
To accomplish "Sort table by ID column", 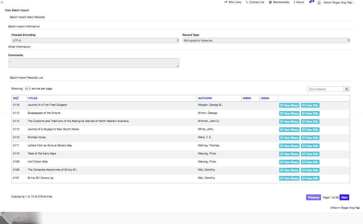I will [16, 98].
